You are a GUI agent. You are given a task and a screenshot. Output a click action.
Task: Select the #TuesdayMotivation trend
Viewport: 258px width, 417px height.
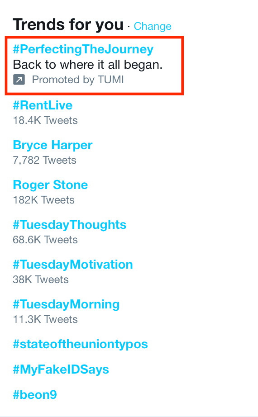pos(73,265)
